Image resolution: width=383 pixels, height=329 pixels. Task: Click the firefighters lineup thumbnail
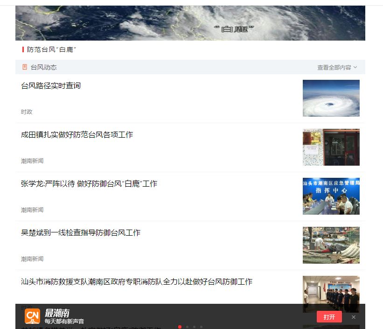[x=331, y=290]
